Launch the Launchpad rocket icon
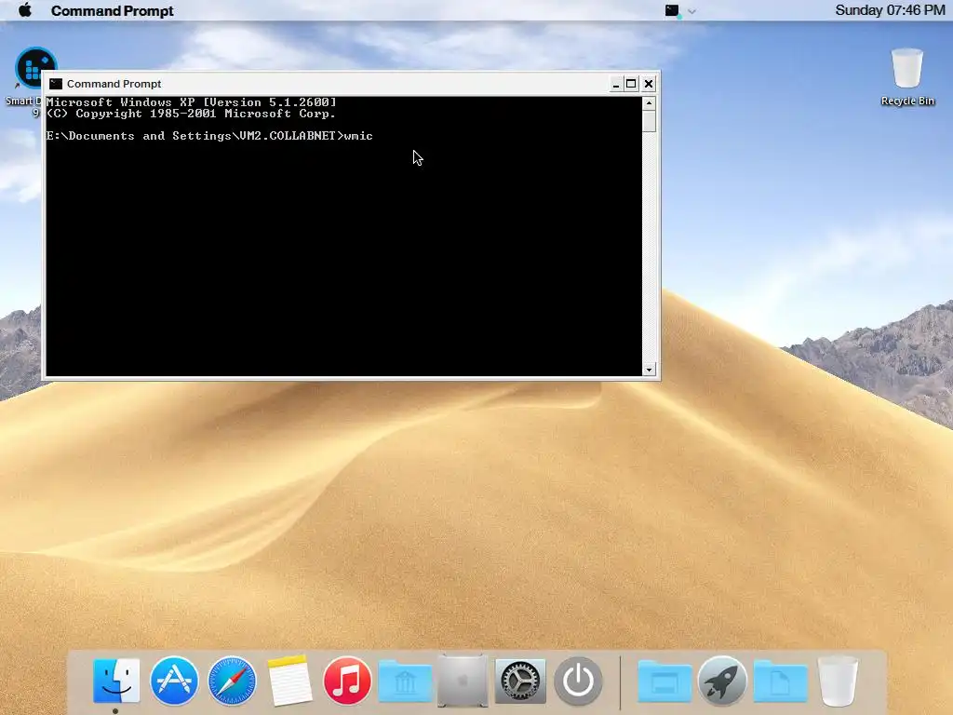 click(722, 681)
